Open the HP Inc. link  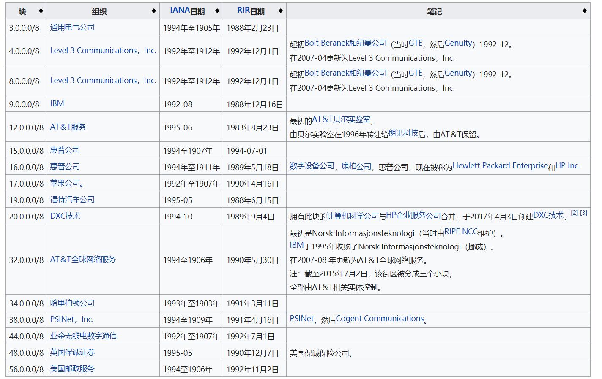(x=568, y=166)
